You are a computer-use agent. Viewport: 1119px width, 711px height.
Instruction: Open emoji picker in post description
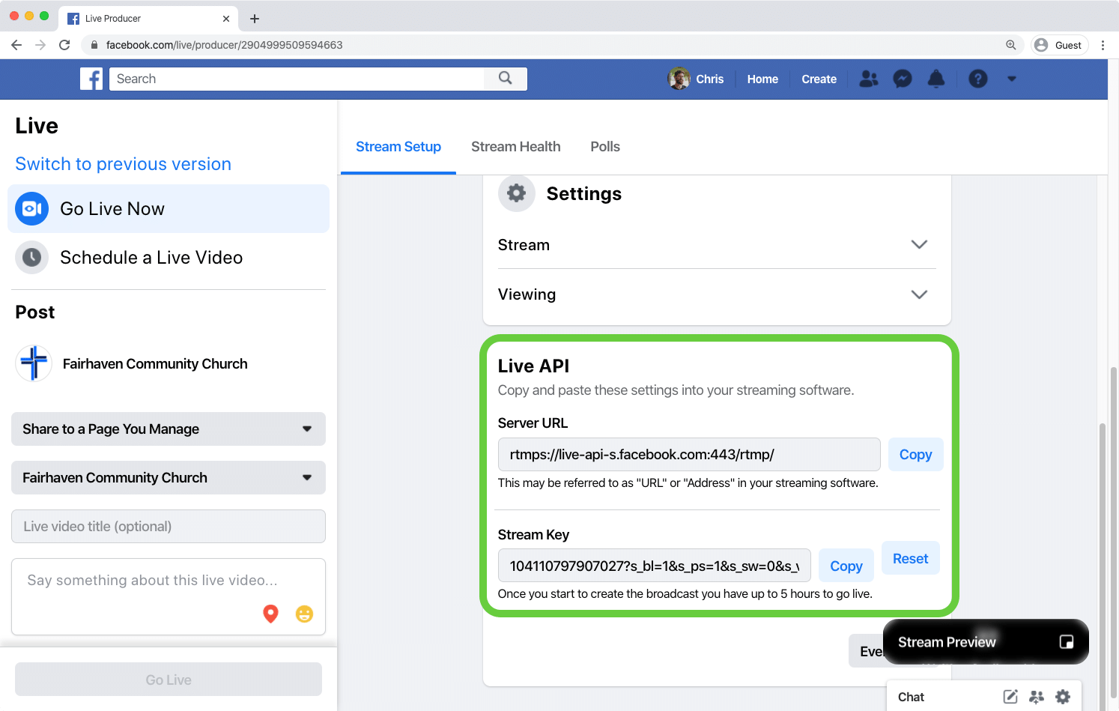click(304, 614)
